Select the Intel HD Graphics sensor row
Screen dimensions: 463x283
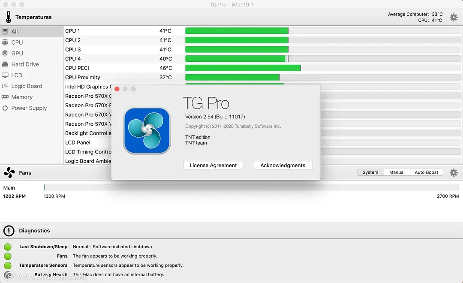[x=88, y=87]
